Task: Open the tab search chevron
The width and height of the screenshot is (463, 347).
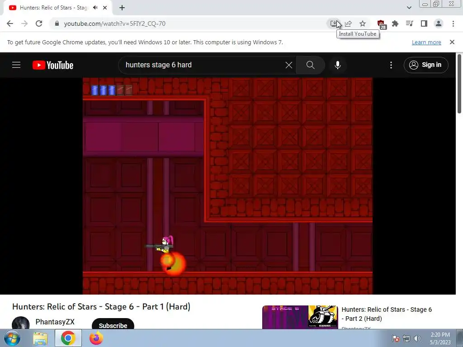Action: (x=409, y=8)
